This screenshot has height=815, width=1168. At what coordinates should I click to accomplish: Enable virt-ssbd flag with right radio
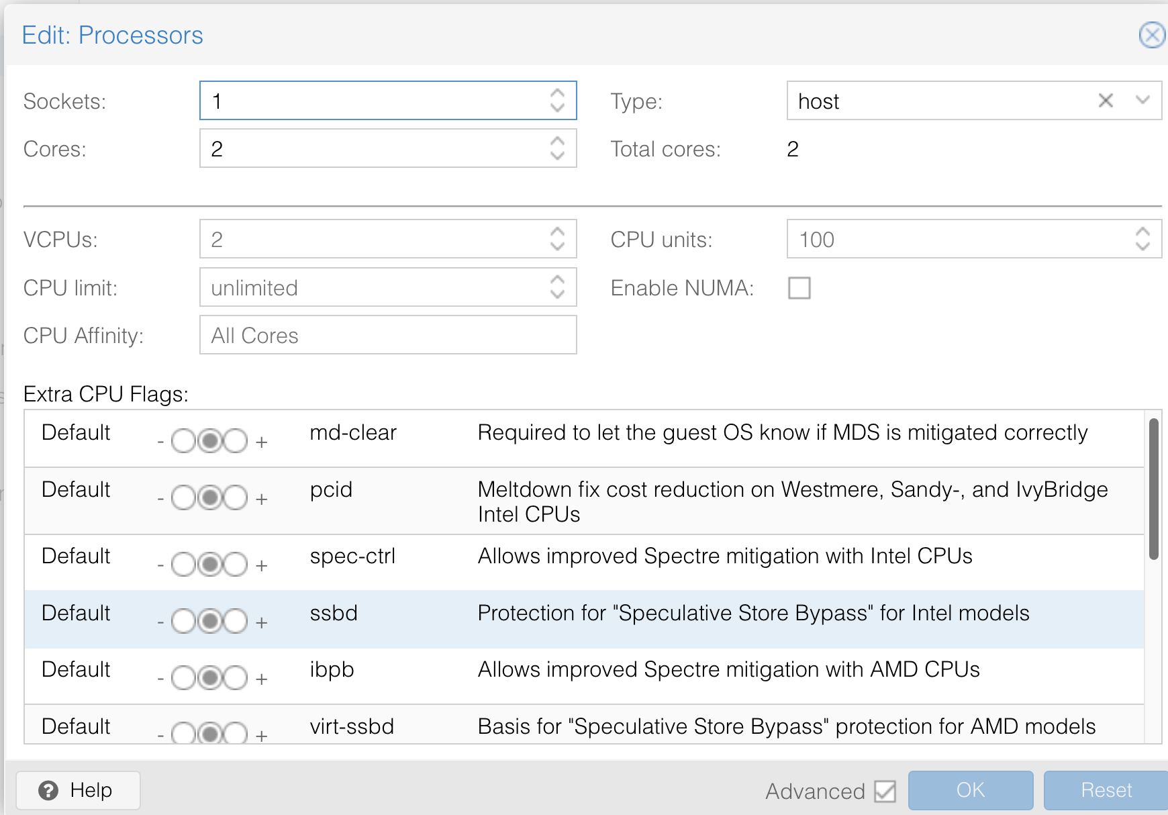(236, 733)
